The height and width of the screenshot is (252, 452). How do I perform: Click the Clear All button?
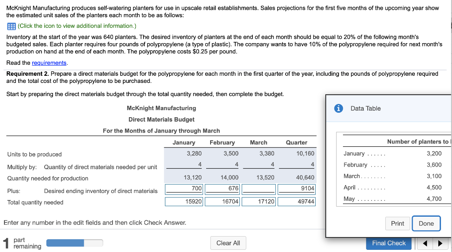click(228, 243)
